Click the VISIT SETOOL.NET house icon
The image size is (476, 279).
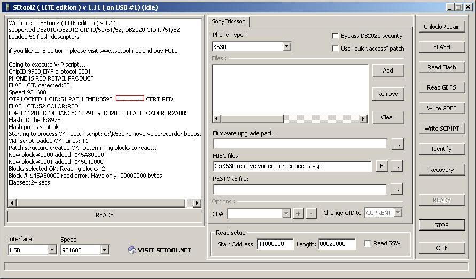pyautogui.click(x=132, y=250)
